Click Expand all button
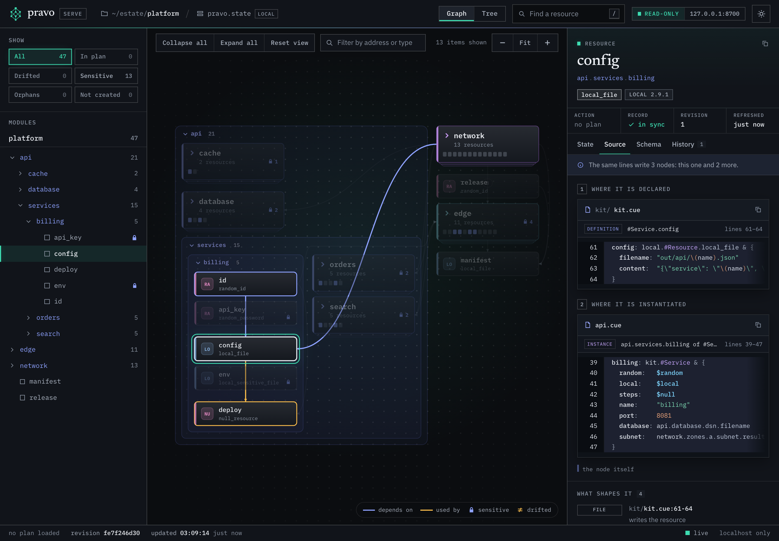 coord(239,43)
